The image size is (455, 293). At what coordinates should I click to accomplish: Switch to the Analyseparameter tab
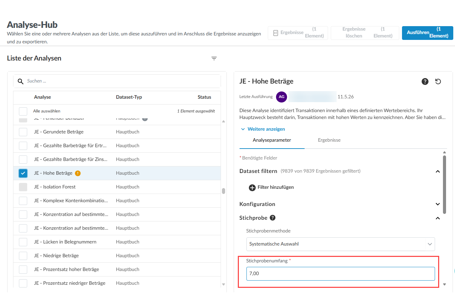coord(272,140)
